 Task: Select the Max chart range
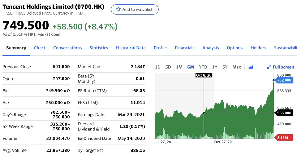pyautogui.click(x=237, y=67)
